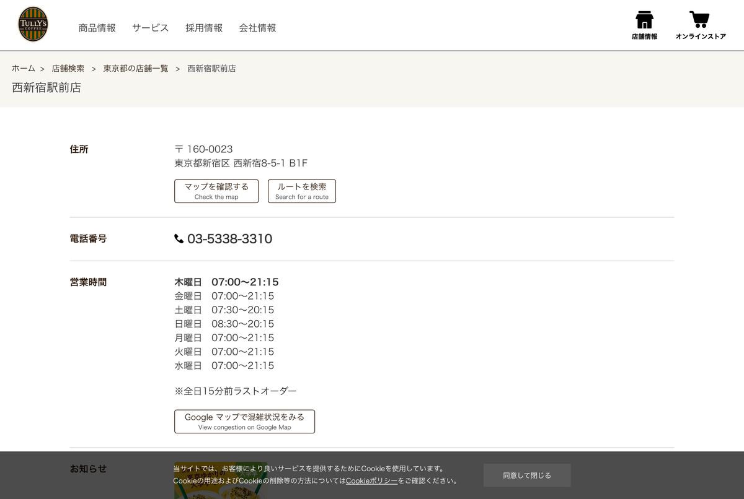Viewport: 744px width, 499px height.
Task: Click the 住所 section label
Action: coord(79,149)
